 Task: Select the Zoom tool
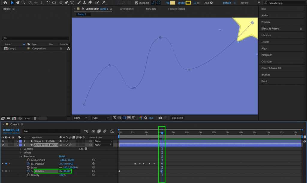[x=23, y=3]
